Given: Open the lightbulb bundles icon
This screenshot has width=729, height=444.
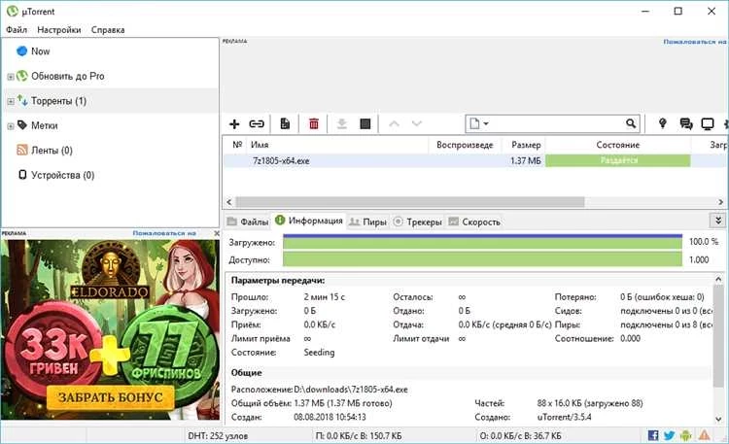Looking at the screenshot, I should 663,123.
